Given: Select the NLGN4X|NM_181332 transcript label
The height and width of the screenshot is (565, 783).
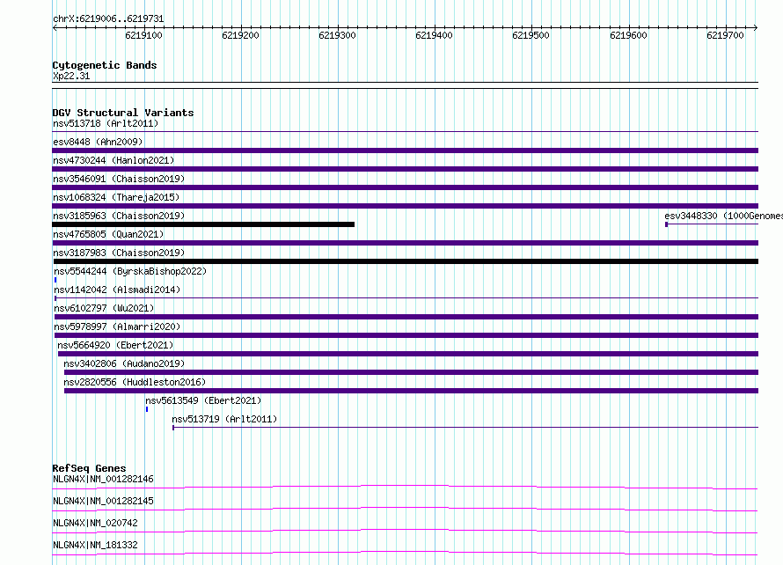Looking at the screenshot, I should coord(95,545).
